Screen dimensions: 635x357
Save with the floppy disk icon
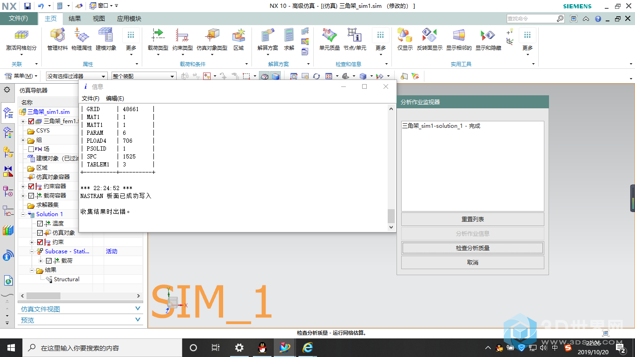tap(27, 6)
